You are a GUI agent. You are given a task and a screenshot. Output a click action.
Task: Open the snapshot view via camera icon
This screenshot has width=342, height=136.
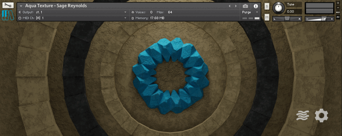(x=245, y=6)
